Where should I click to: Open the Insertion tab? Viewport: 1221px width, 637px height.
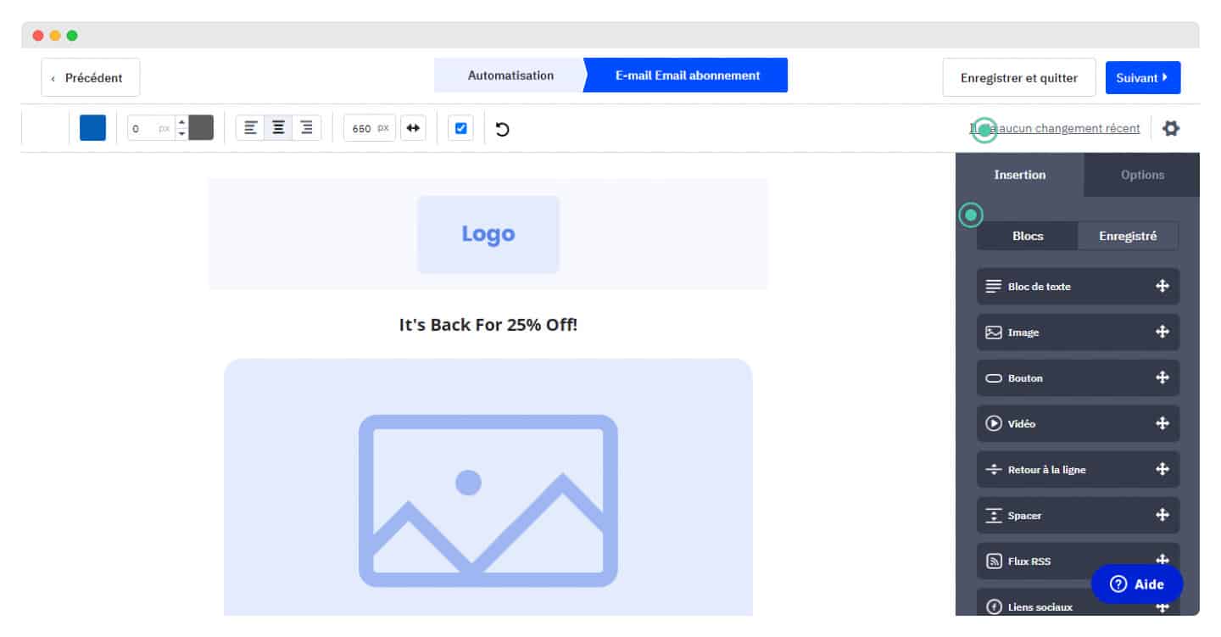tap(1020, 175)
